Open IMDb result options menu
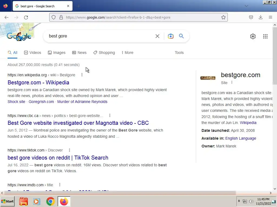The image size is (277, 207). point(60,185)
